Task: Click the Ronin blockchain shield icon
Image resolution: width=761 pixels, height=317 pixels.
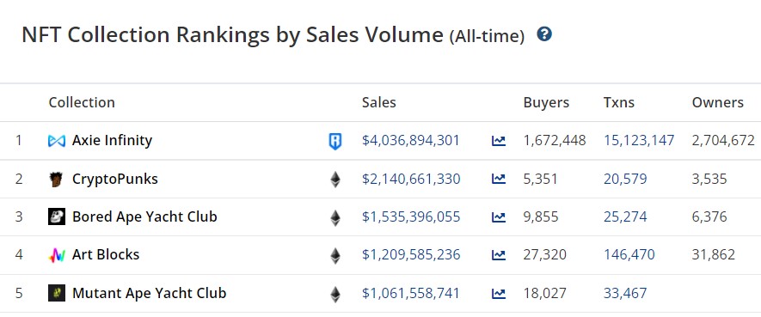Action: point(334,142)
